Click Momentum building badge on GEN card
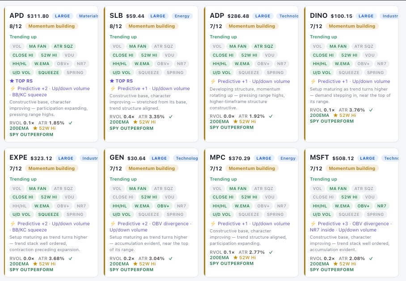Viewport: 406px width, 281px height. click(x=152, y=169)
